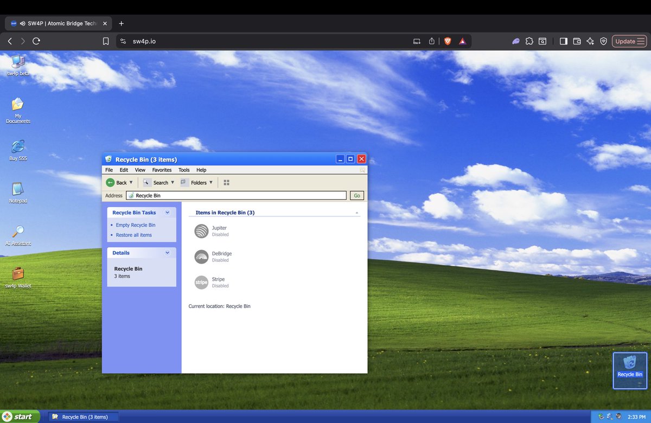Open the browser extensions puzzle icon

coord(529,41)
